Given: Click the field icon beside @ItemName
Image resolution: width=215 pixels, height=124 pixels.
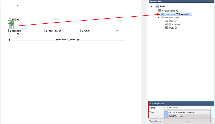Looking at the screenshot, I should point(166,24).
